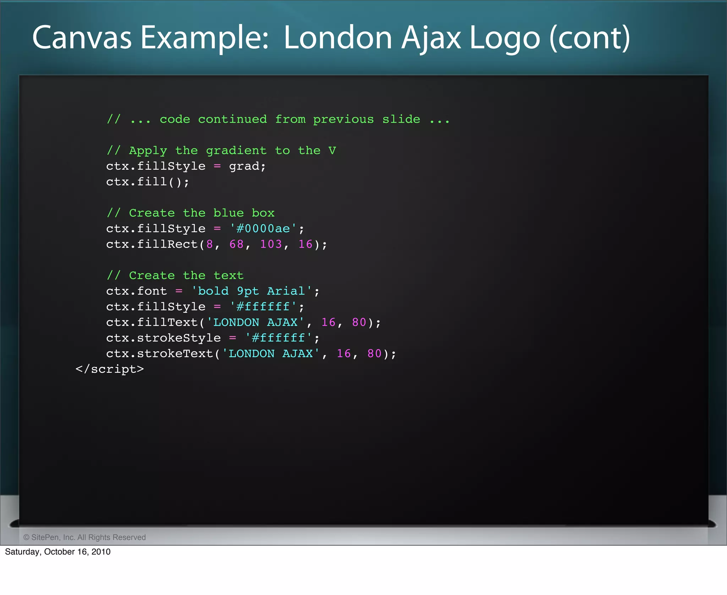Image resolution: width=727 pixels, height=595 pixels.
Task: Click the date 'Saturday, October 16, 2010'
Action: pyautogui.click(x=58, y=552)
